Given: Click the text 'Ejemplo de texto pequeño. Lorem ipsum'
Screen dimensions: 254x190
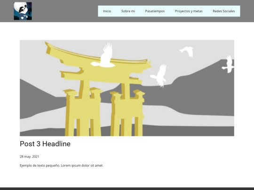Looking at the screenshot, I should pos(50,166).
